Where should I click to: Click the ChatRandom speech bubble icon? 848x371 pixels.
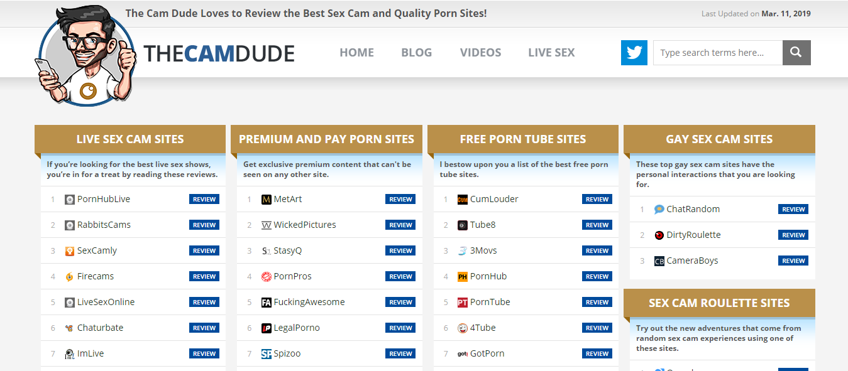659,209
